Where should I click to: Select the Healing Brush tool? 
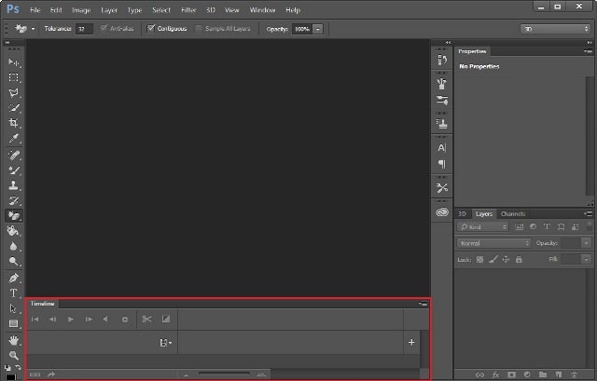14,156
